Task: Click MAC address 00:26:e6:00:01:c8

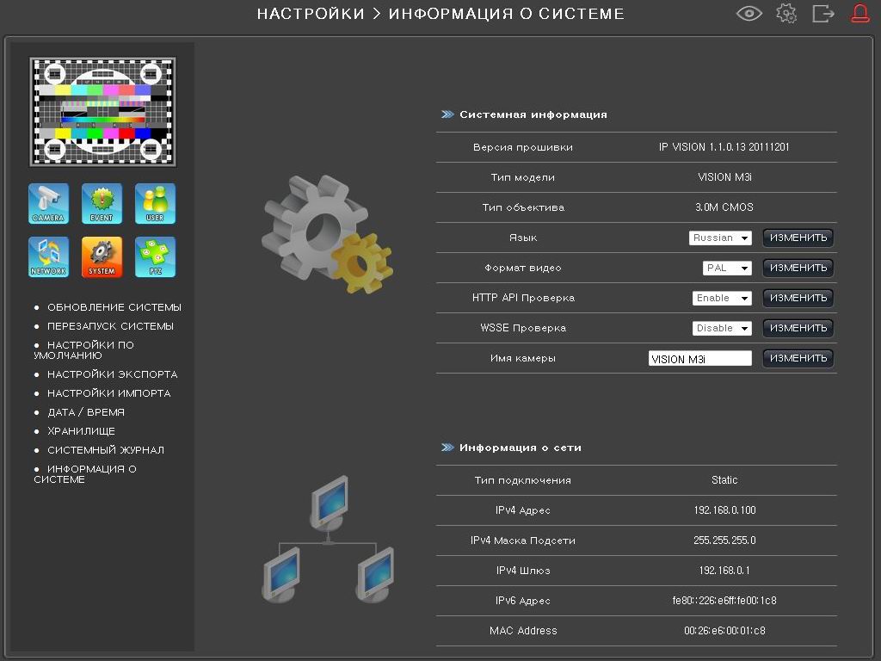Action: pyautogui.click(x=724, y=631)
